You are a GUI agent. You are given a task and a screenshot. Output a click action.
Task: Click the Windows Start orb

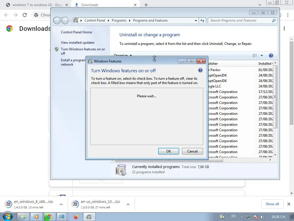[x=8, y=216]
